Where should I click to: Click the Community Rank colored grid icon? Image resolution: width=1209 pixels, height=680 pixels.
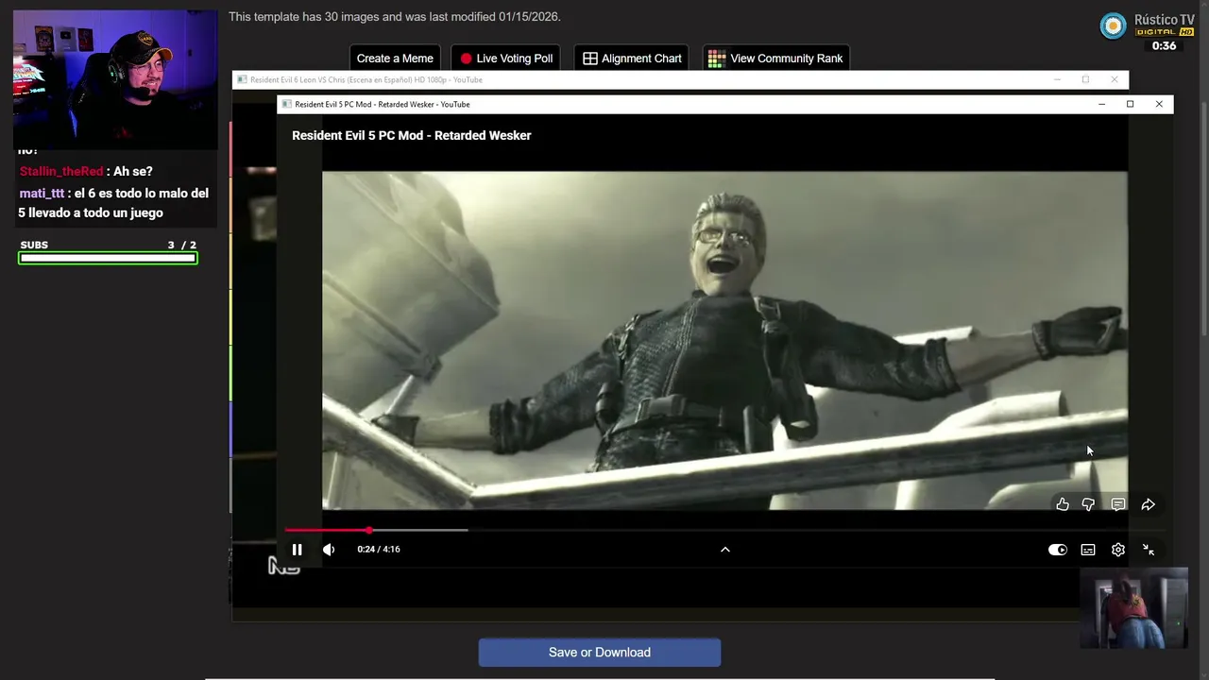tap(717, 59)
